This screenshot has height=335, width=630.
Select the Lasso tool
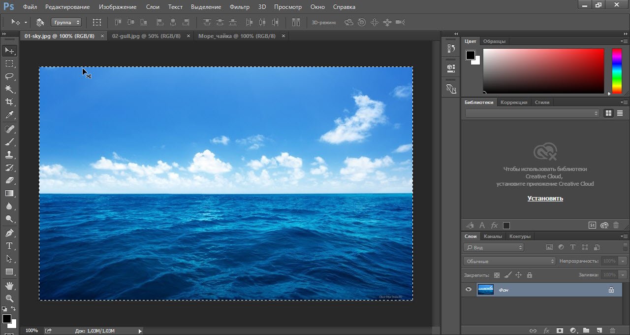point(9,76)
